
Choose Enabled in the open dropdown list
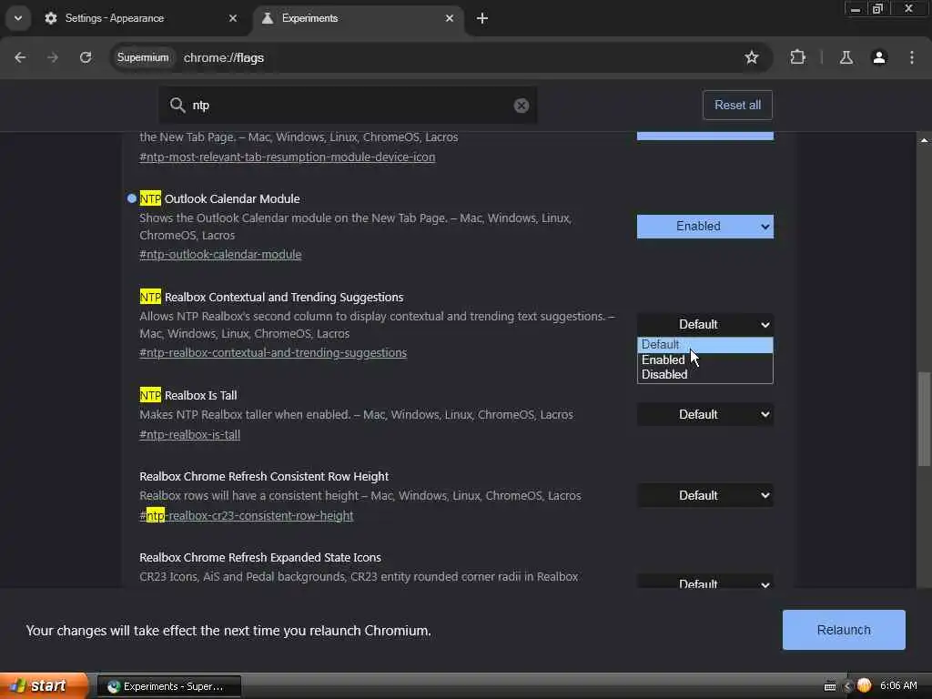[x=705, y=360]
